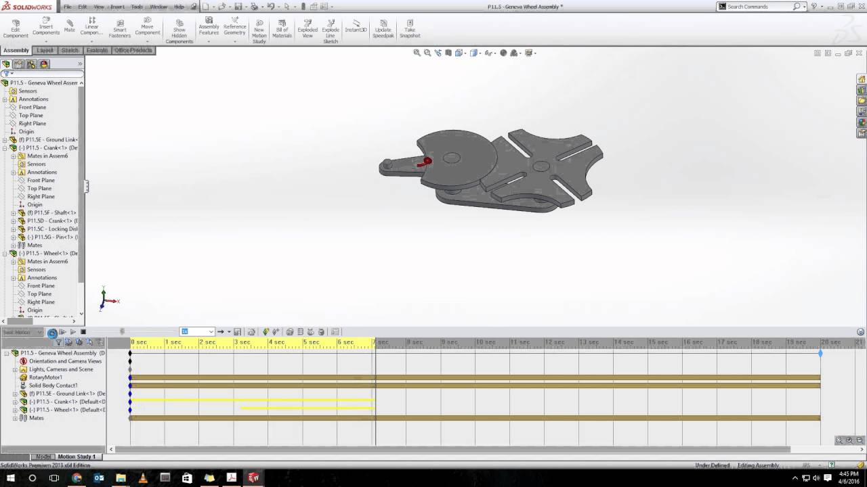Click the Exploded View tool

pos(308,28)
